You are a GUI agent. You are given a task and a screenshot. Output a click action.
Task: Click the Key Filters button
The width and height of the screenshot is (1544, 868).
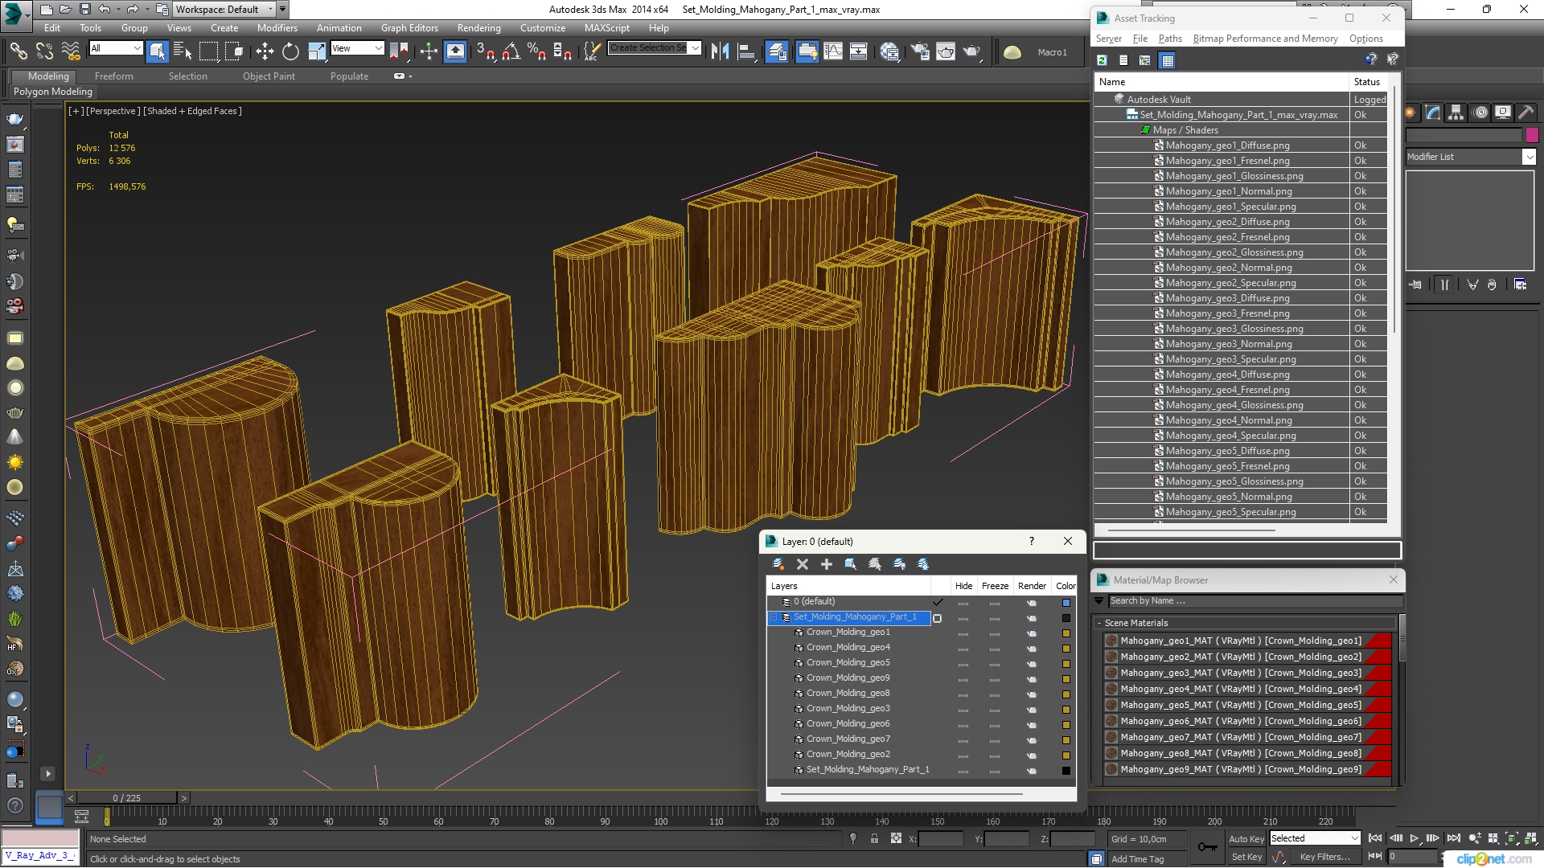(1324, 857)
